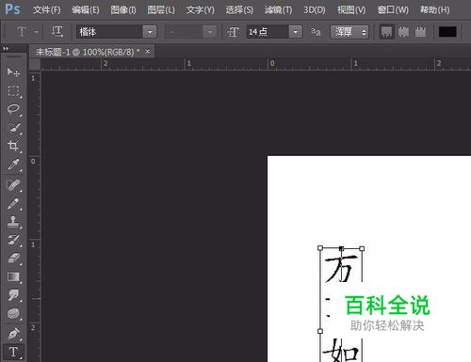Click the top-left text box handle

tap(320, 248)
